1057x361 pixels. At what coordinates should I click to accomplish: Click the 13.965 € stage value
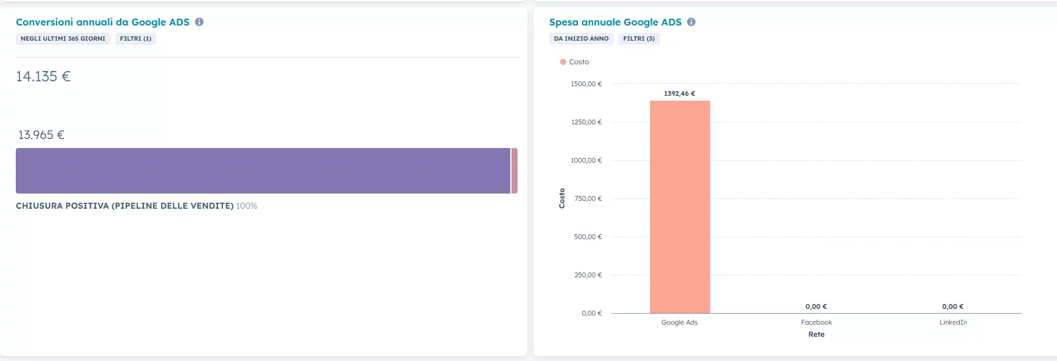[41, 135]
